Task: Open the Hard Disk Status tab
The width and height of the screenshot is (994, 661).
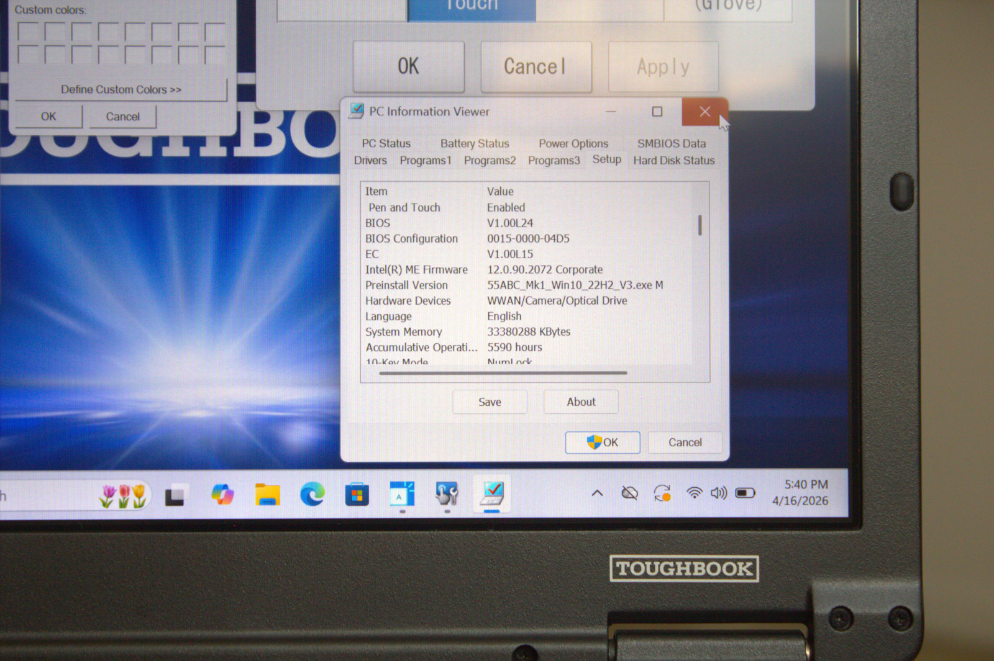Action: click(674, 160)
